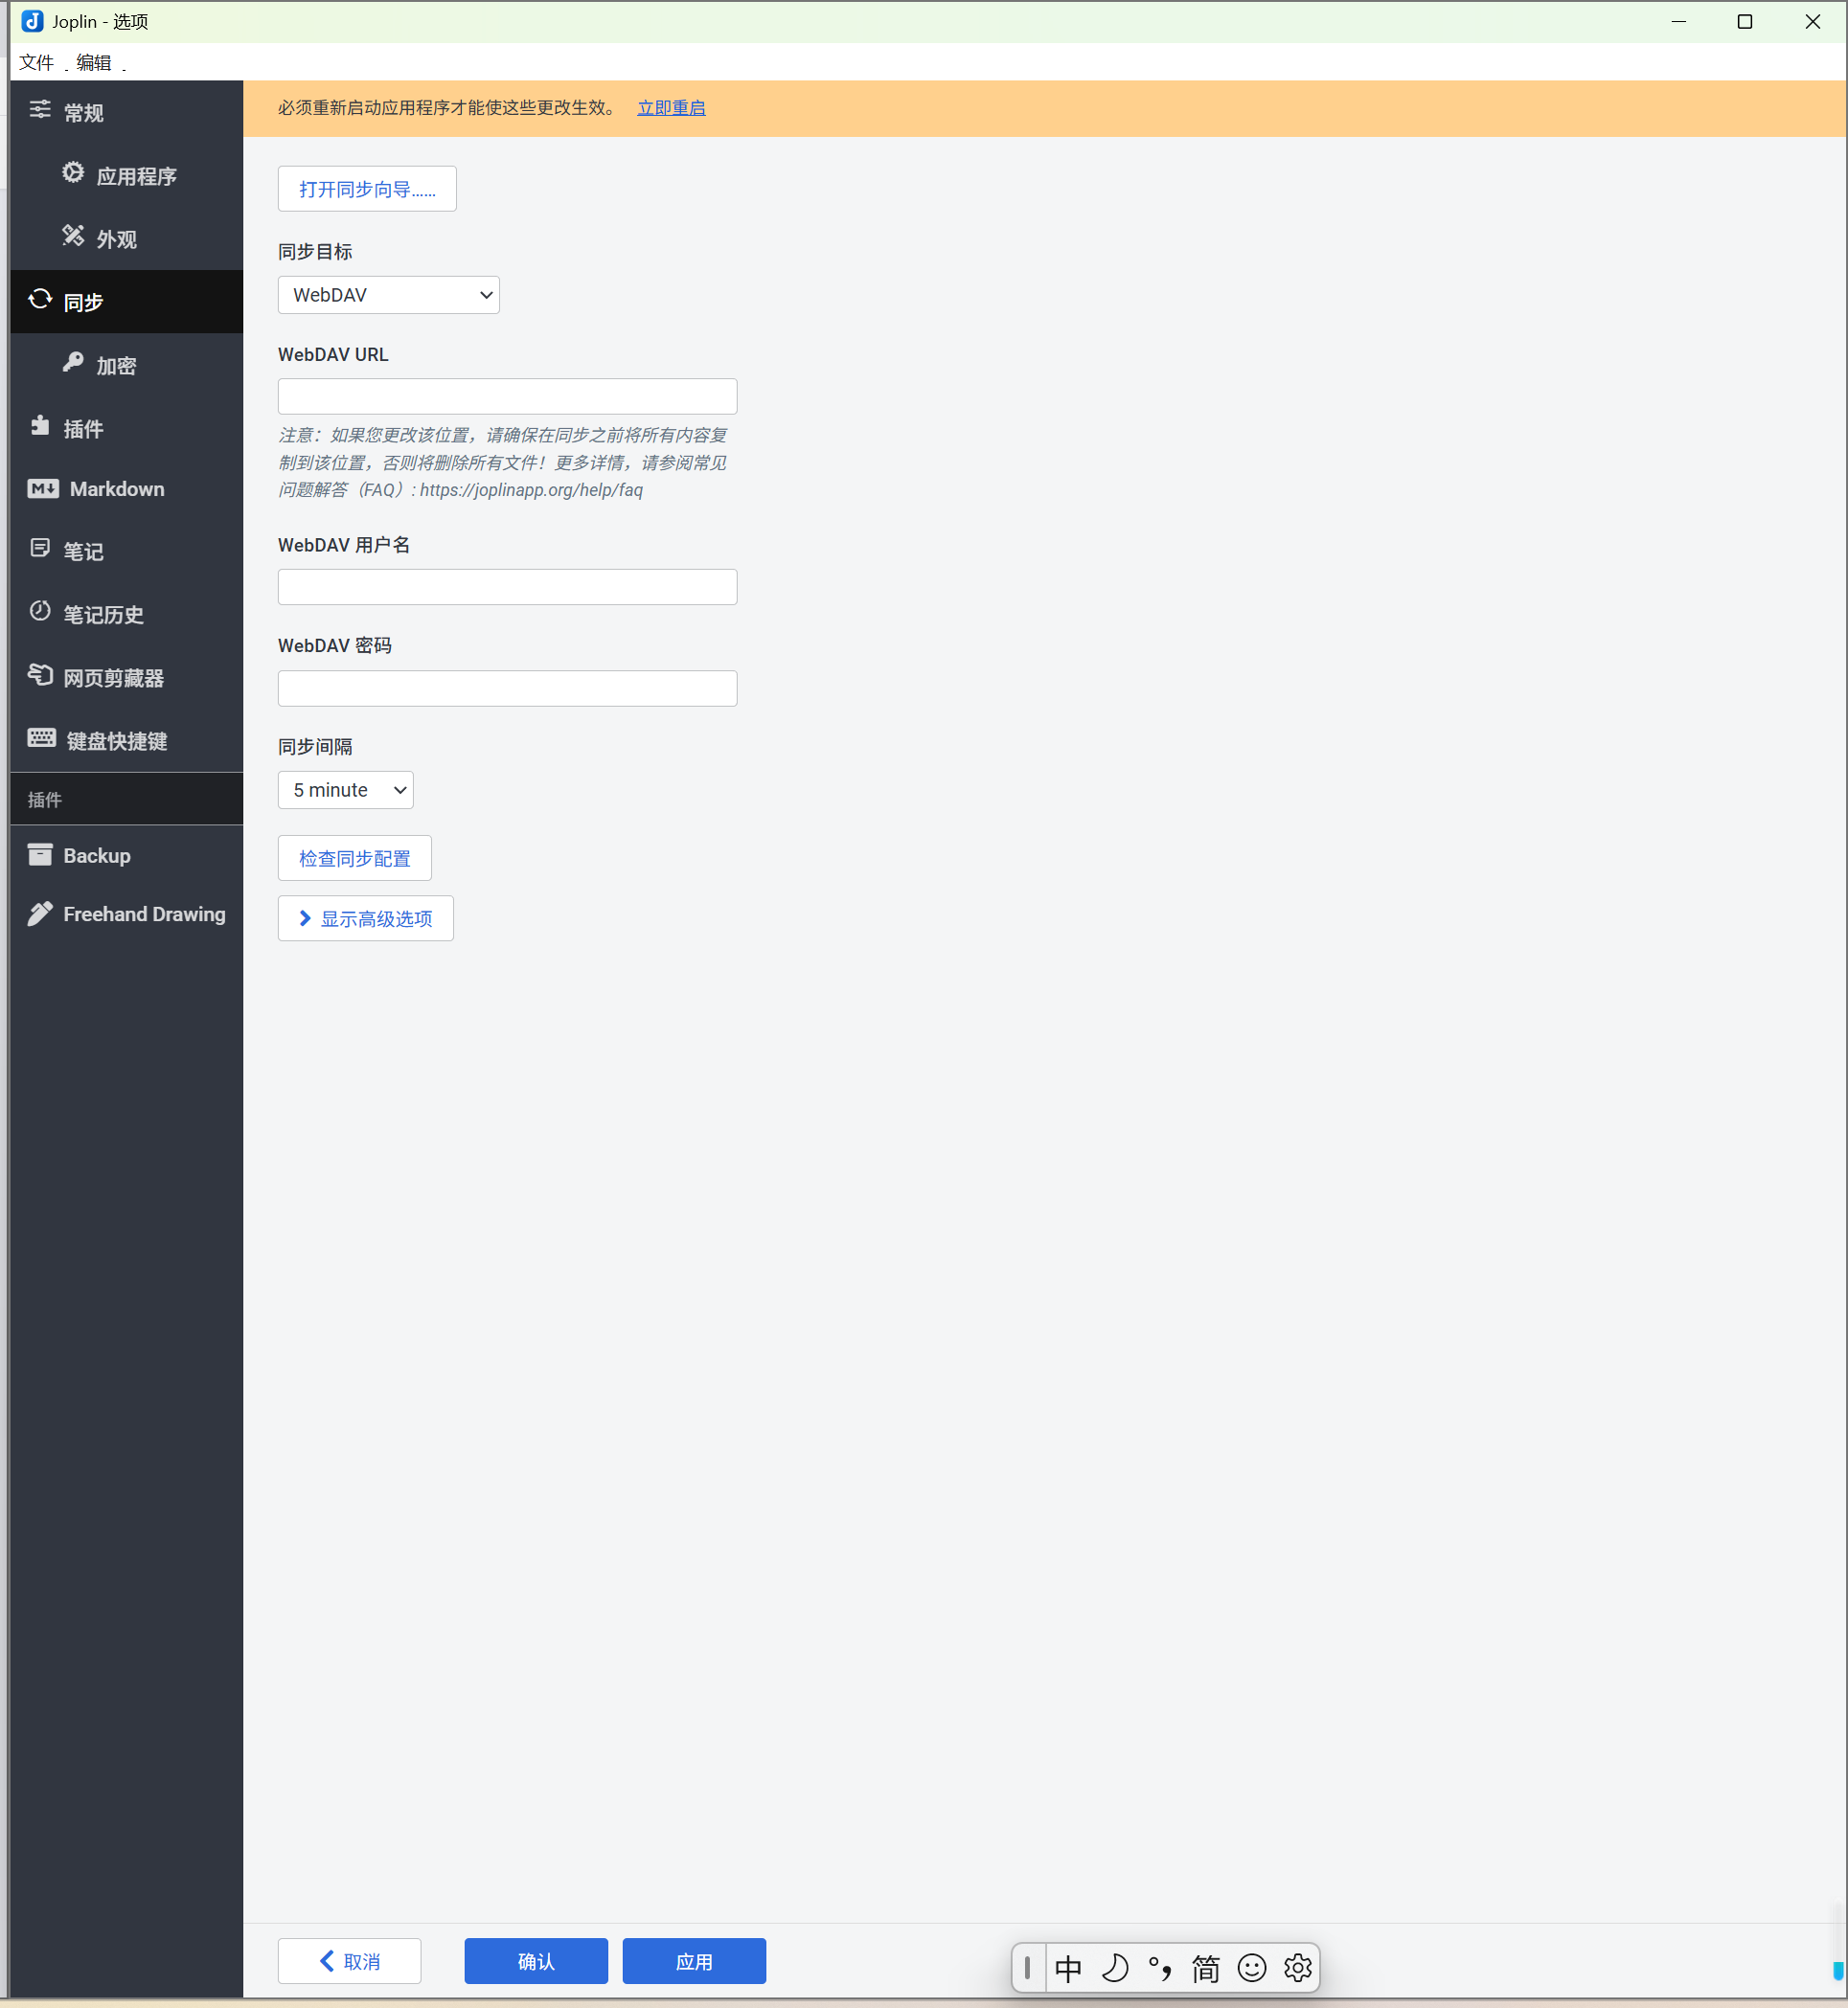The image size is (1848, 2008).
Task: Click the IME 简 simplified Chinese icon
Action: (1206, 1968)
